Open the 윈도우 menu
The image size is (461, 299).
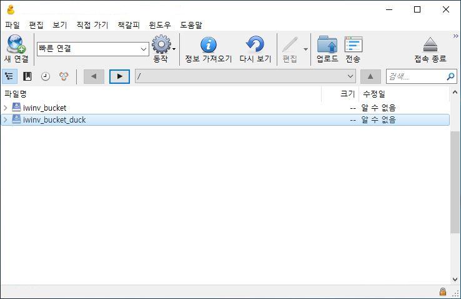pyautogui.click(x=160, y=25)
